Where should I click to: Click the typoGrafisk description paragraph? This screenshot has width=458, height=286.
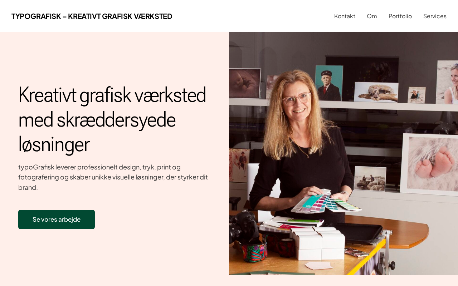(x=113, y=177)
